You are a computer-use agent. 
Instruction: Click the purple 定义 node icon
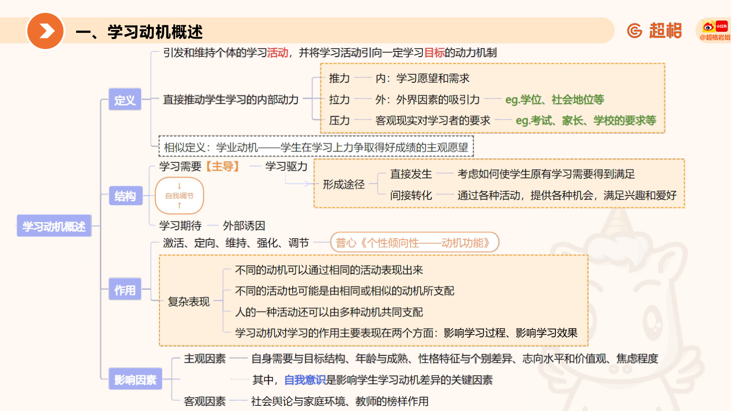point(125,100)
